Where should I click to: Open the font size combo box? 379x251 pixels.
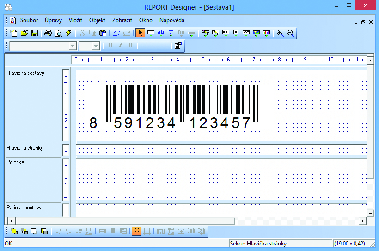tap(89, 46)
